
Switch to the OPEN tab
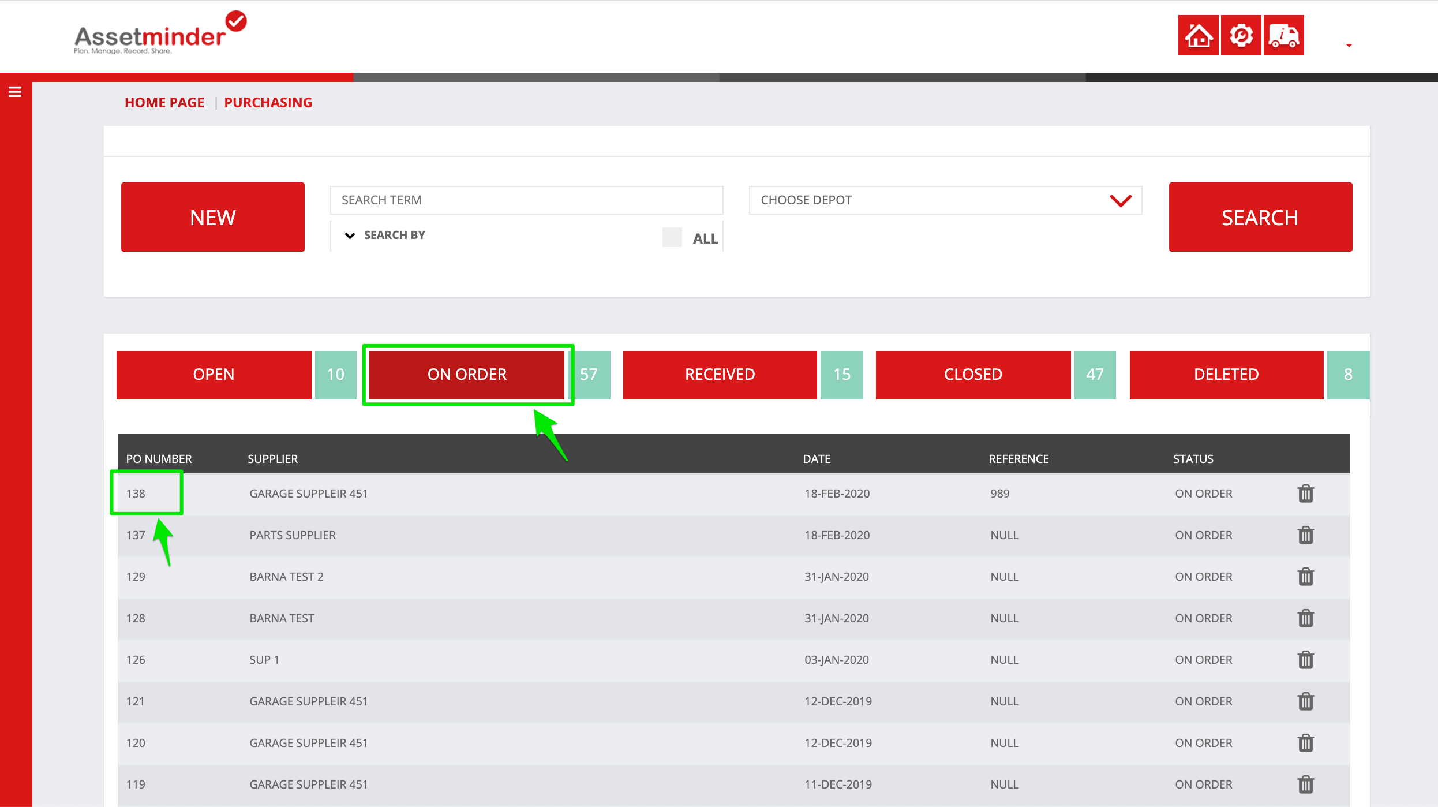click(x=214, y=375)
